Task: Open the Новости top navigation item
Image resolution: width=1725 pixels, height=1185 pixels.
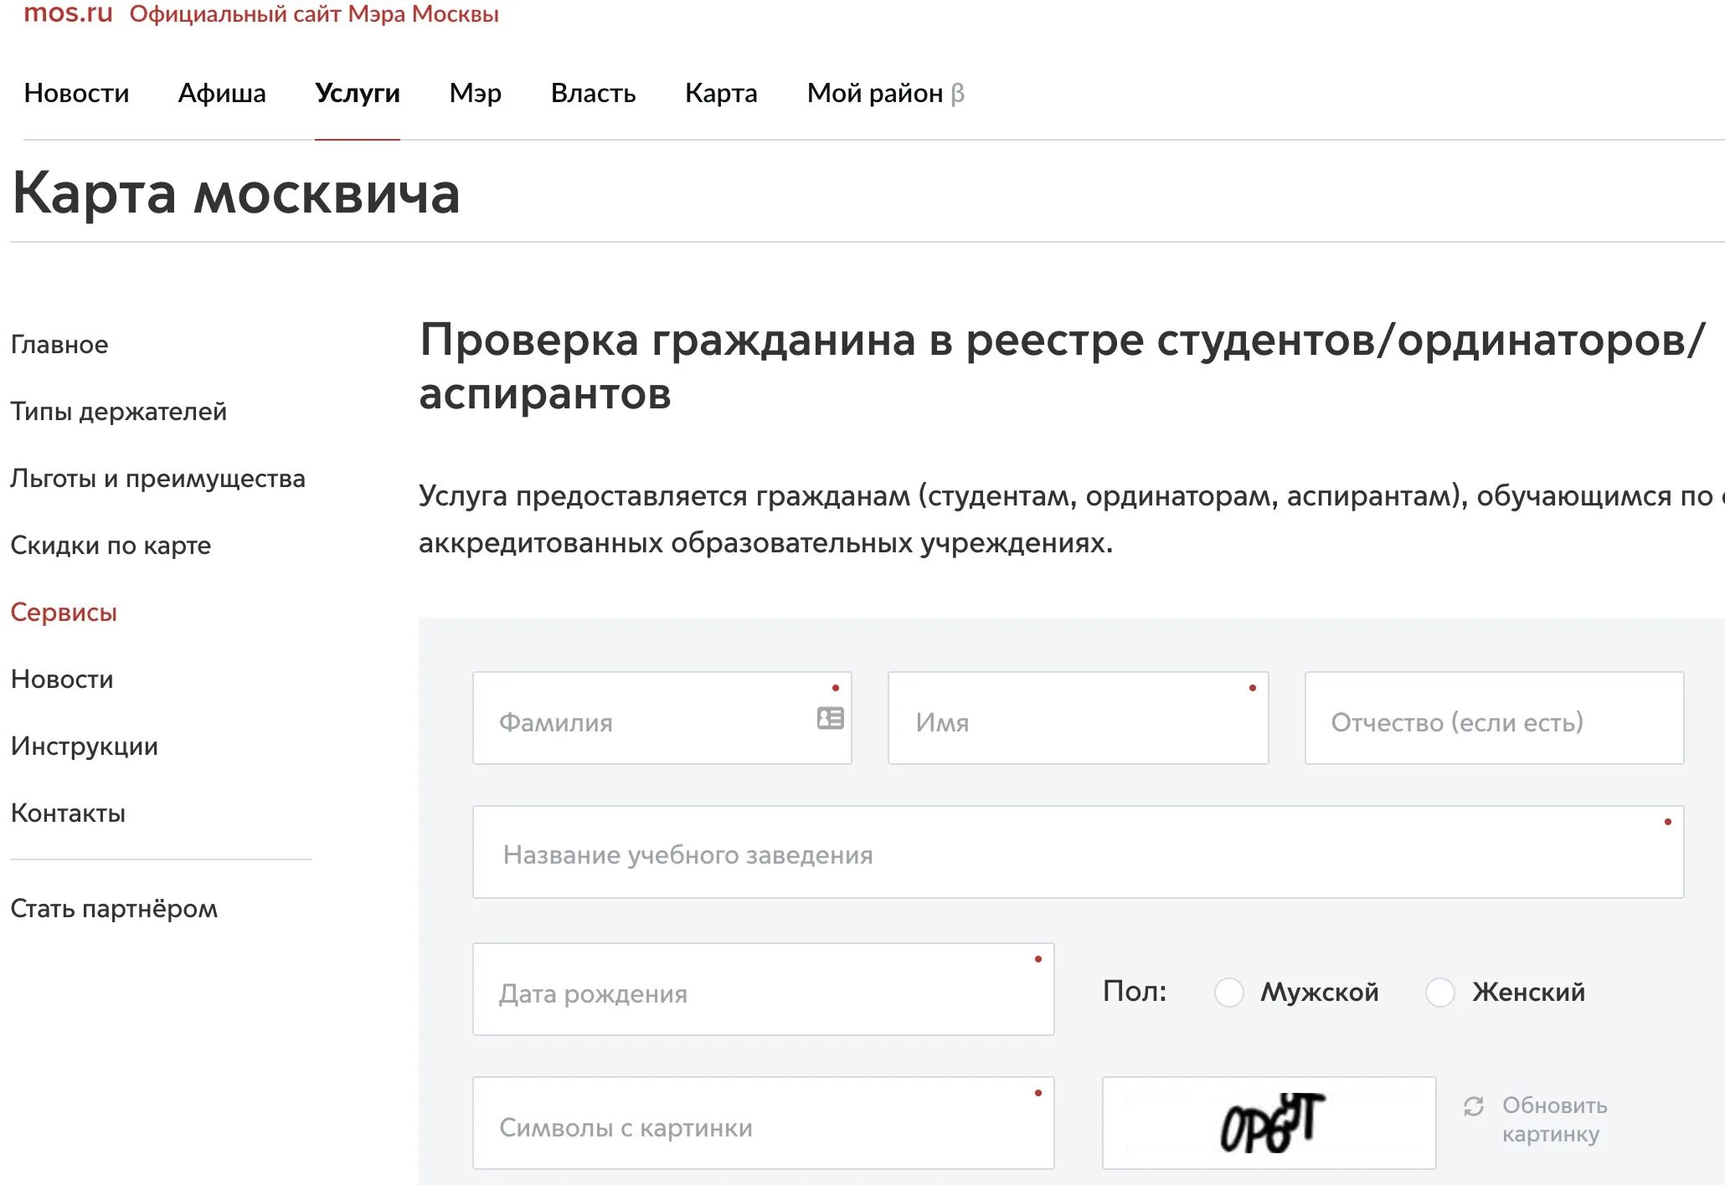Action: point(76,93)
